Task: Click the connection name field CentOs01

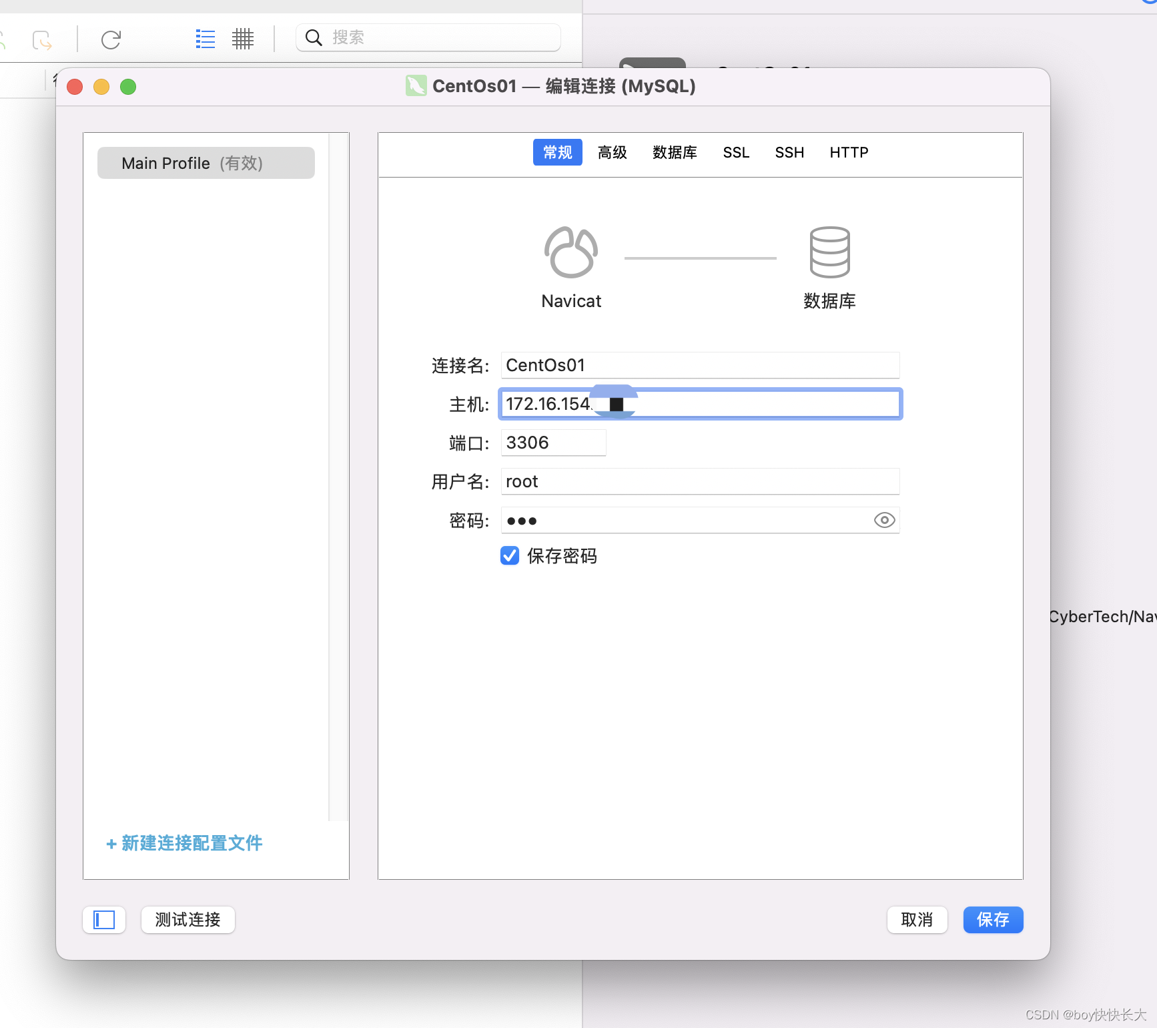Action: pos(700,365)
